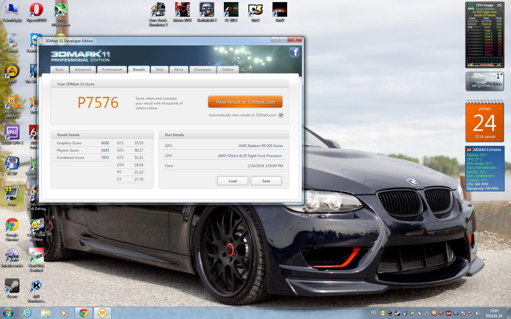Click AIDA64 tray icon
This screenshot has width=511, height=319.
click(448, 313)
